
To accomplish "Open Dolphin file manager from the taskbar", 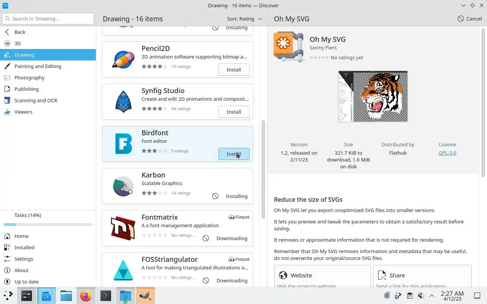I will click(x=66, y=296).
